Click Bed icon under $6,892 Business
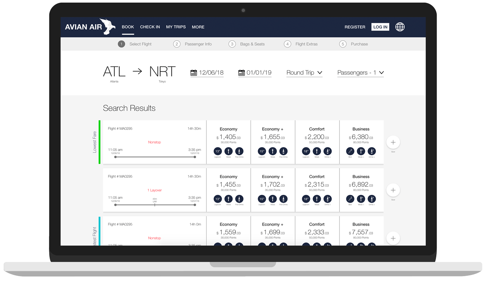Viewport: 486px width, 281px height. (x=350, y=199)
